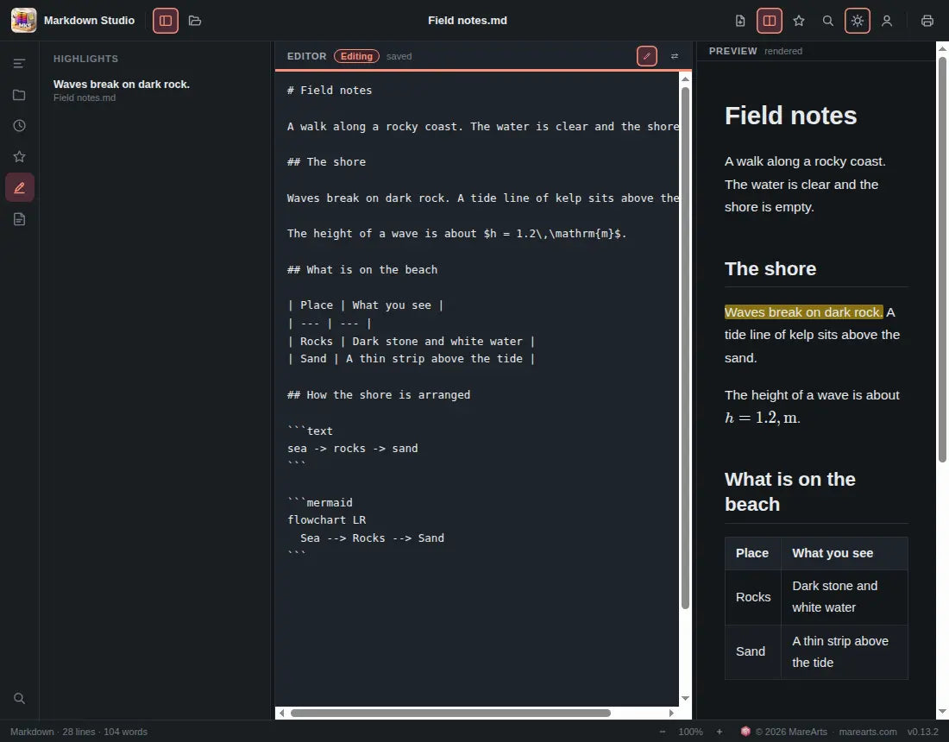
Task: Click the 'Field notes' heading in the preview
Action: [x=790, y=116]
